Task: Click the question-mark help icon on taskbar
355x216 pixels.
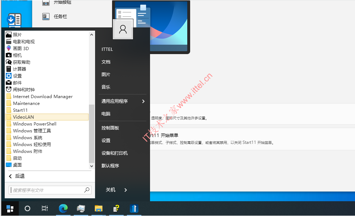Action: [x=116, y=208]
